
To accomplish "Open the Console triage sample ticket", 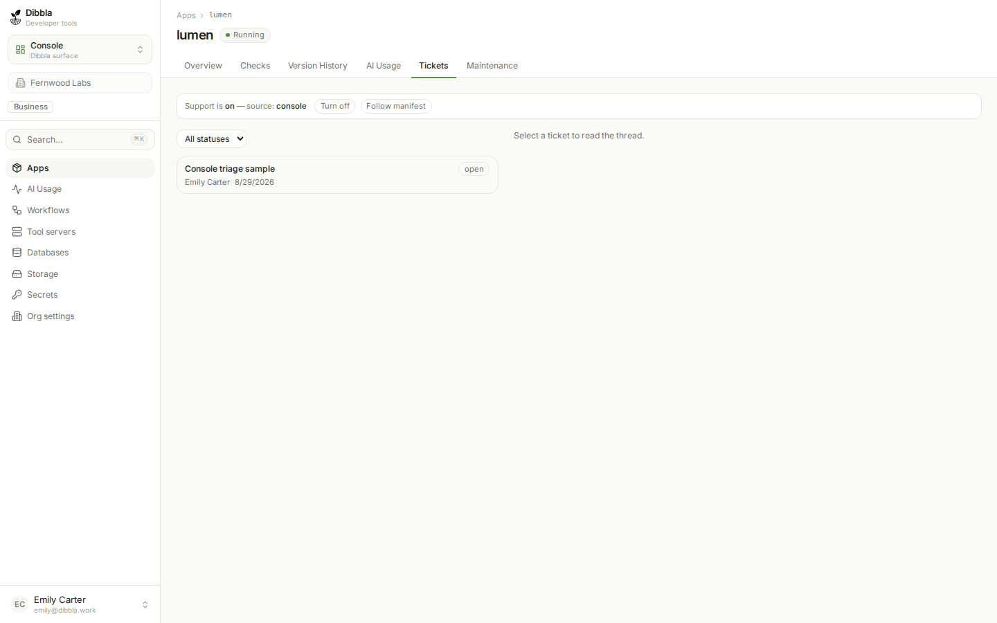I will pyautogui.click(x=337, y=175).
